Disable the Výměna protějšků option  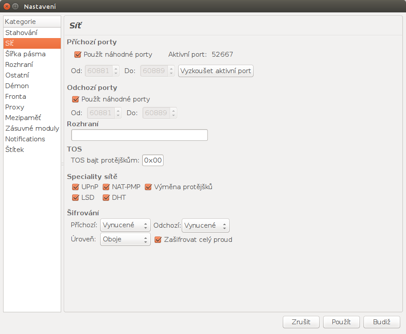[148, 187]
